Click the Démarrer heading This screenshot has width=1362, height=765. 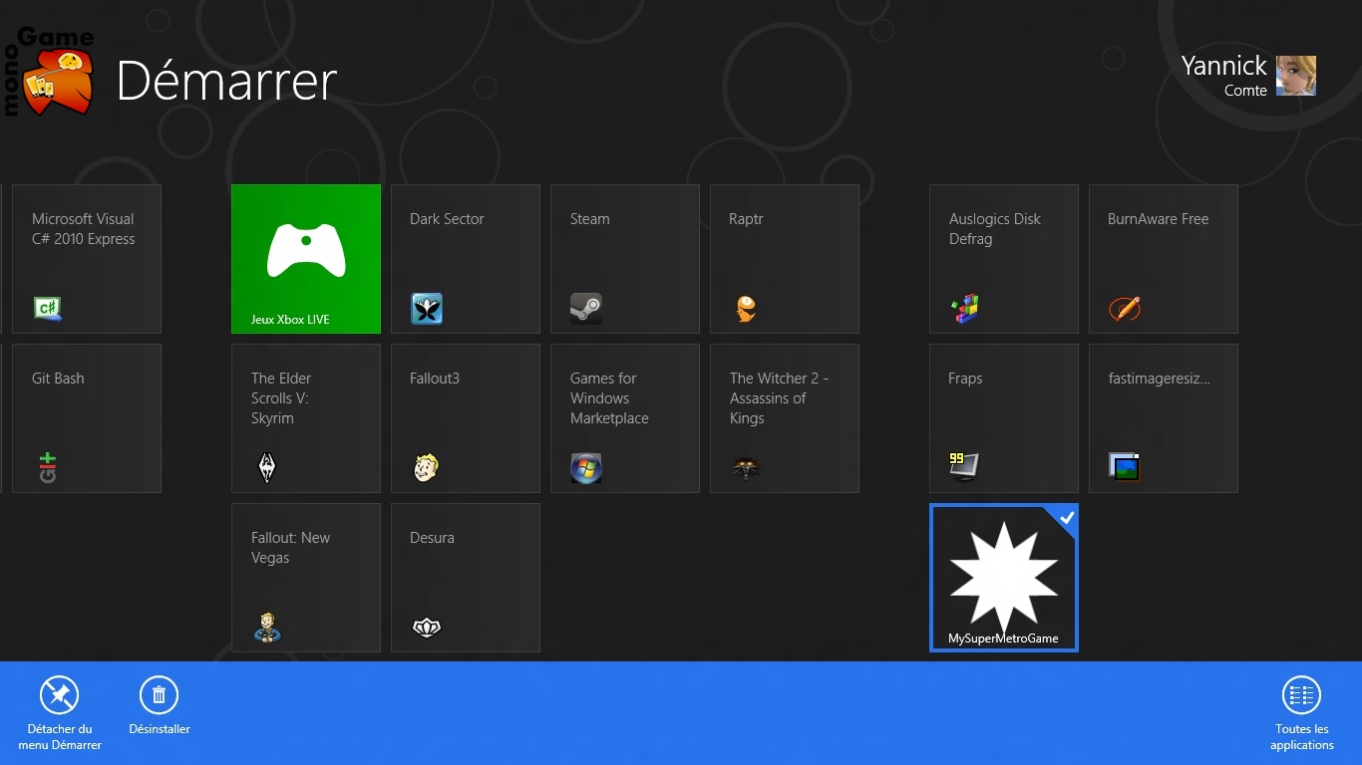[x=226, y=81]
